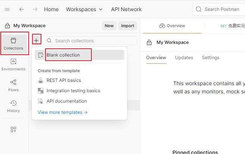This screenshot has width=245, height=154.
Task: Switch to the Settings tab
Action: point(210,58)
